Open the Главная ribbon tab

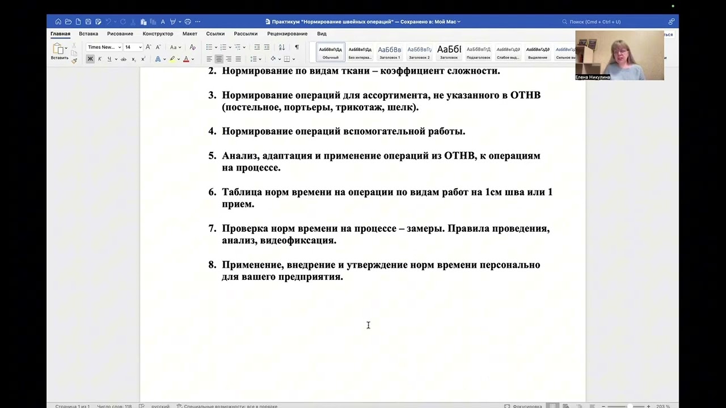pyautogui.click(x=60, y=34)
